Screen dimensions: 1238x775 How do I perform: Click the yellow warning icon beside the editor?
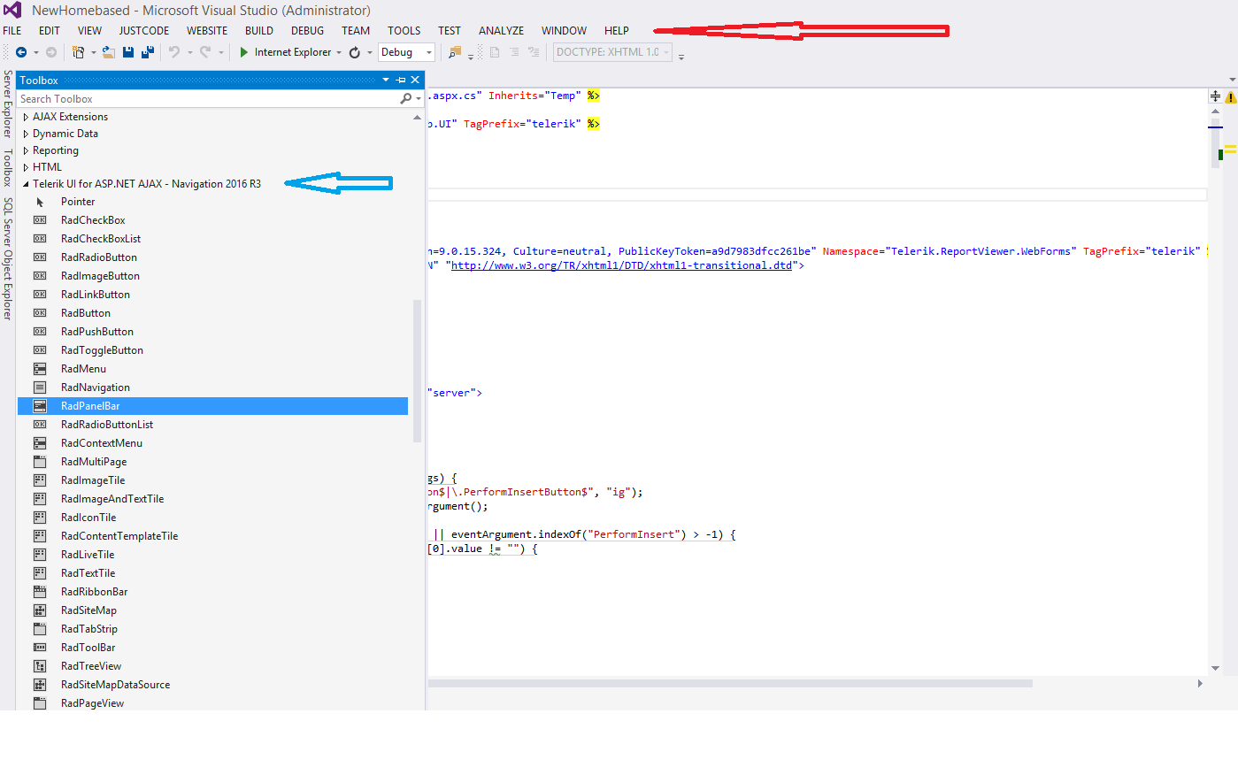pos(1231,97)
